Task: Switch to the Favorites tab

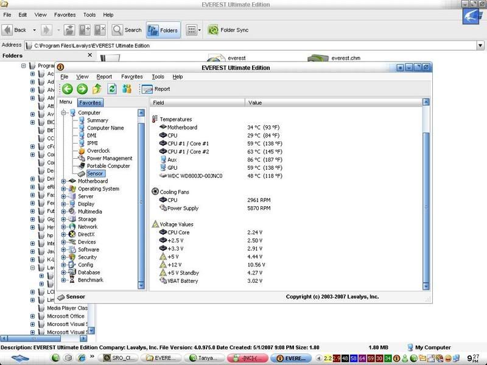Action: tap(90, 103)
